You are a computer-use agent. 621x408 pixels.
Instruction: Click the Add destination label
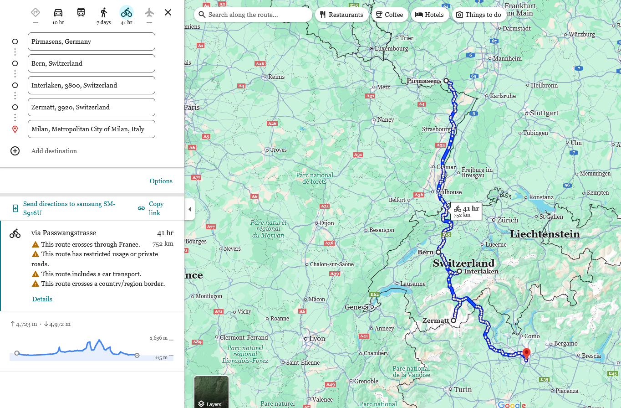click(x=54, y=151)
